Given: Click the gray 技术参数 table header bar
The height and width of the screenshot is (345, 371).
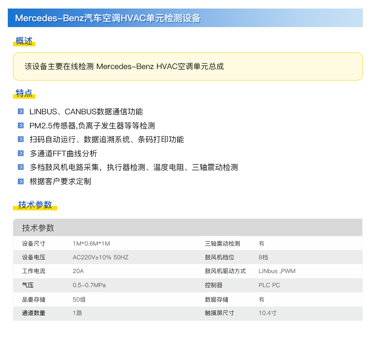Looking at the screenshot, I should (x=187, y=227).
